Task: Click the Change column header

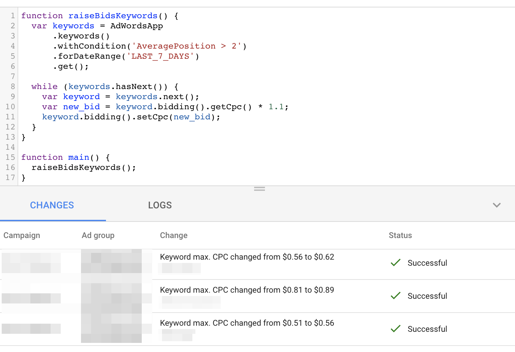Action: (173, 235)
